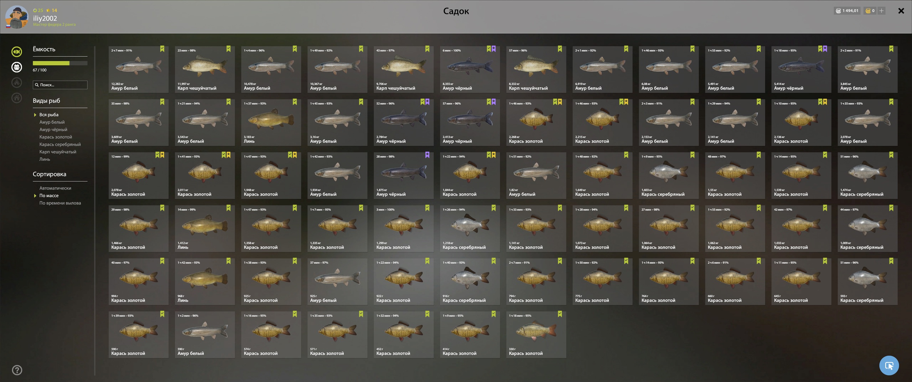The width and height of the screenshot is (912, 382).
Task: Click the Поиск search field
Action: [60, 85]
